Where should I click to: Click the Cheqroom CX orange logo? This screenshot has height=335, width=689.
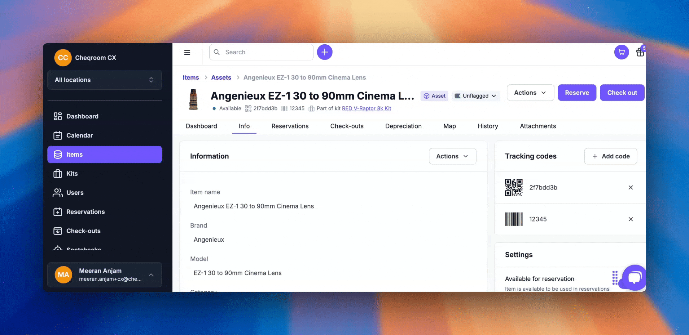point(63,58)
